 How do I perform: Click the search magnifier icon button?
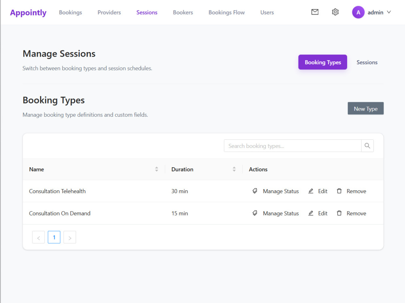[367, 146]
